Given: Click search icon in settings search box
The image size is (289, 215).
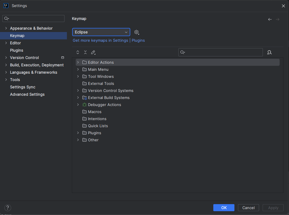Looking at the screenshot, I should (7, 19).
